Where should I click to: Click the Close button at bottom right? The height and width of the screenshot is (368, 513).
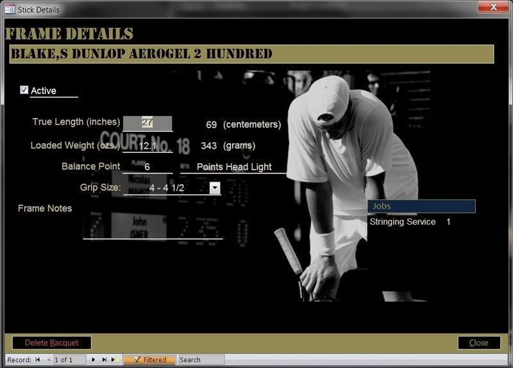(479, 343)
